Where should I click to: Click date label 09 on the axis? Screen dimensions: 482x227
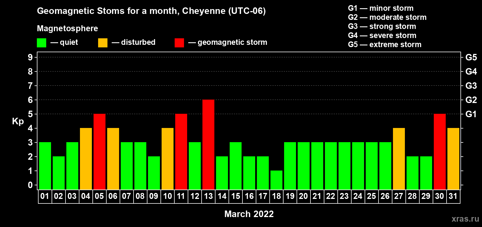point(154,196)
